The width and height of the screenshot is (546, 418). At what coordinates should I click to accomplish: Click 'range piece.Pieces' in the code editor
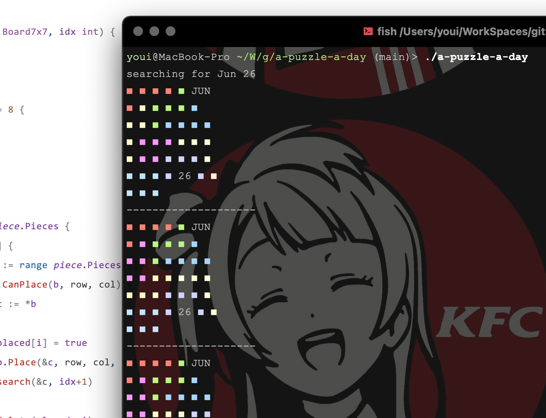click(70, 265)
